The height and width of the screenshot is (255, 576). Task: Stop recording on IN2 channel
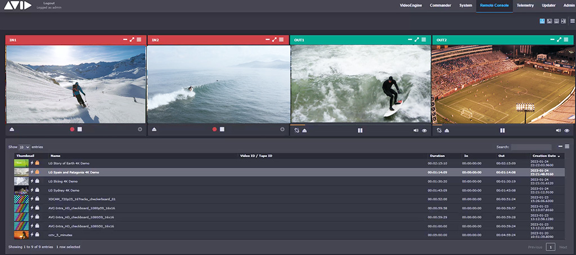(222, 130)
